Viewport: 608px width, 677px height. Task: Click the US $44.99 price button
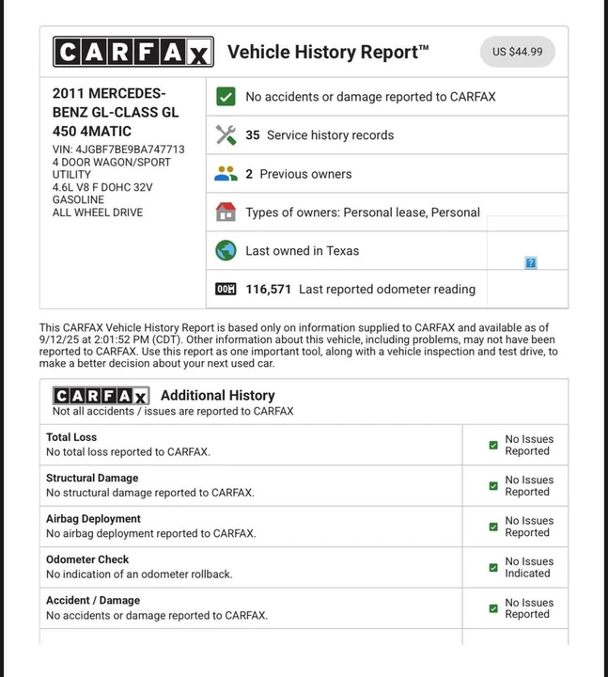tap(518, 52)
